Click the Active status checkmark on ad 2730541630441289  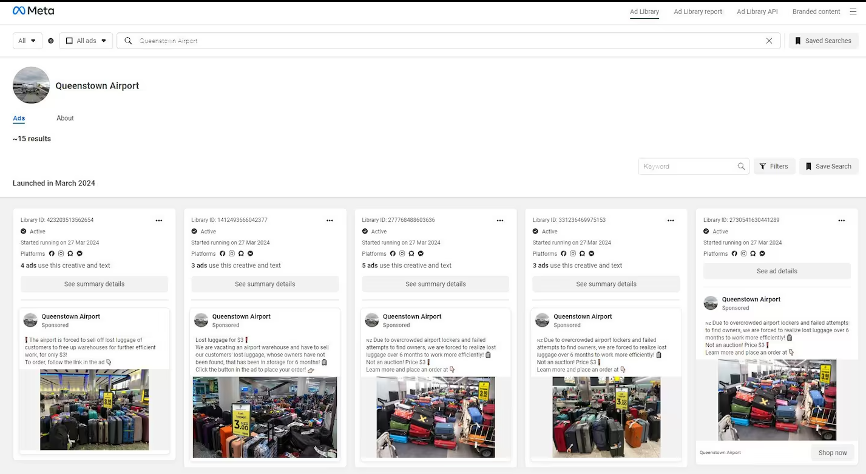pyautogui.click(x=706, y=232)
